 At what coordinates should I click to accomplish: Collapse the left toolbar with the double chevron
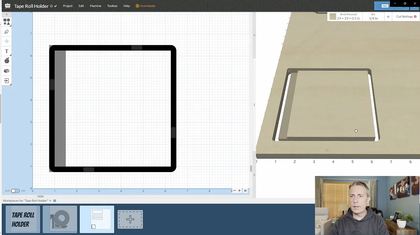click(x=6, y=14)
